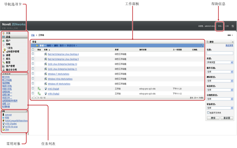Screen dimensions: 237x148
Task: Open the help menu in the top header
Action: [x=220, y=26]
